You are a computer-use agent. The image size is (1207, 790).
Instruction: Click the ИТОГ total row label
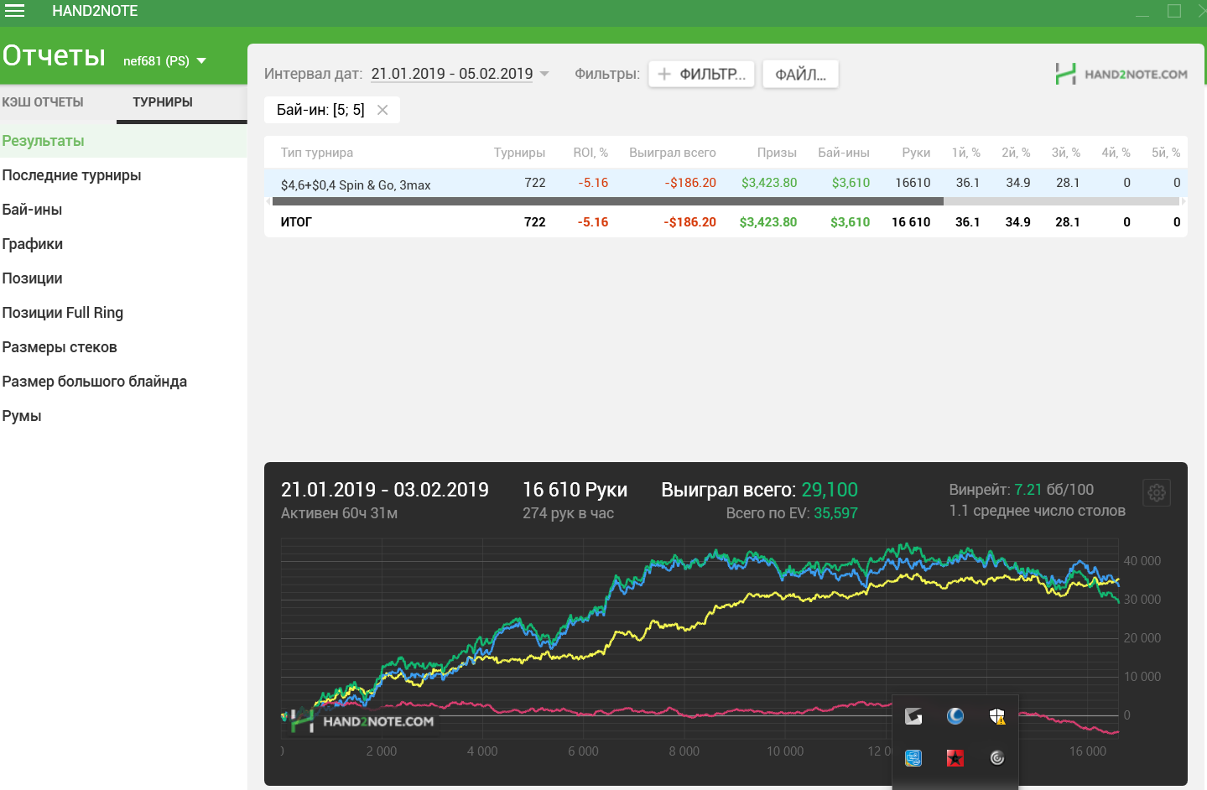(296, 222)
